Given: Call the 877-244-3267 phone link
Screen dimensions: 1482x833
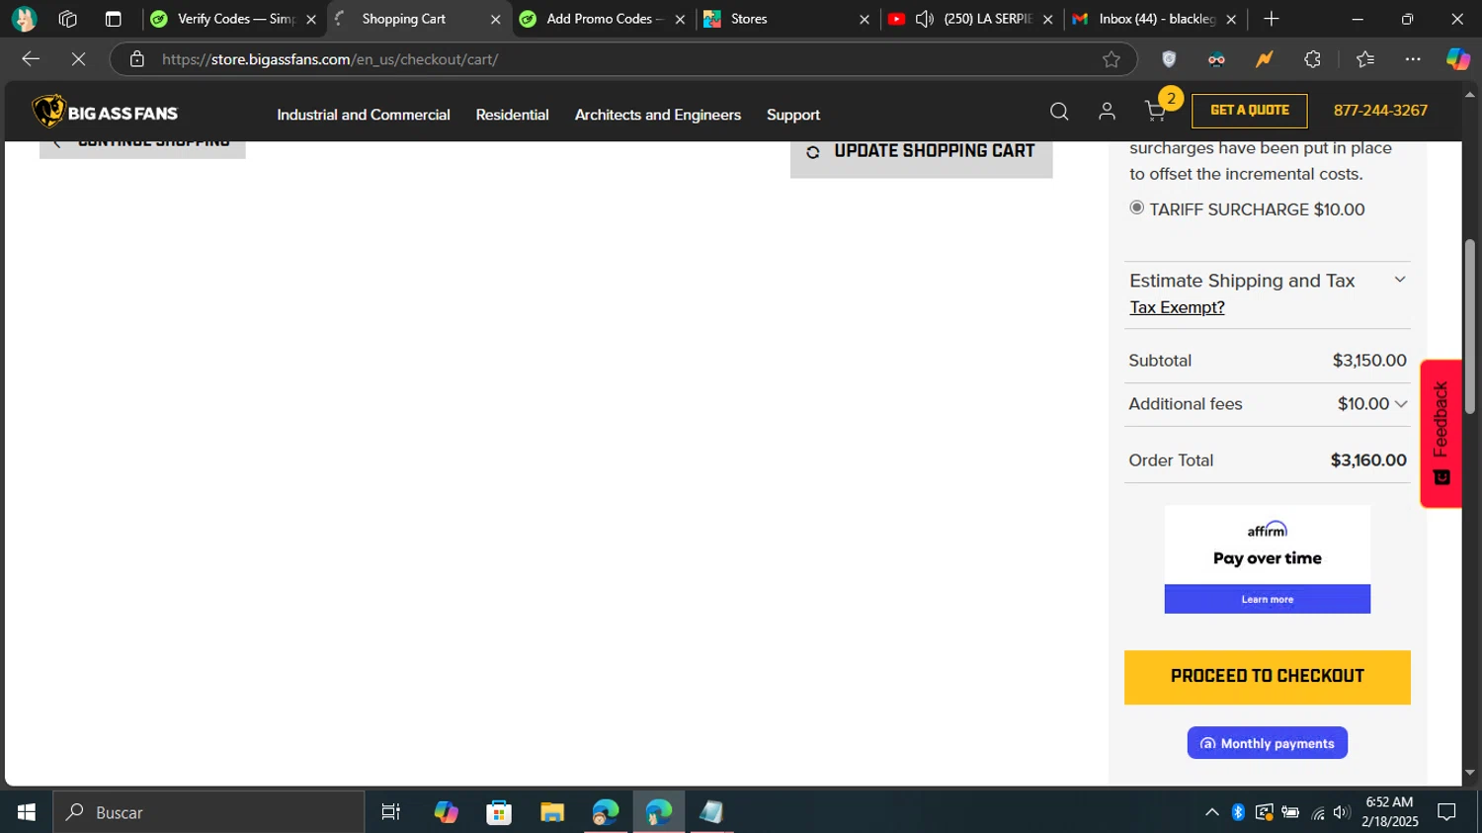Looking at the screenshot, I should tap(1380, 111).
